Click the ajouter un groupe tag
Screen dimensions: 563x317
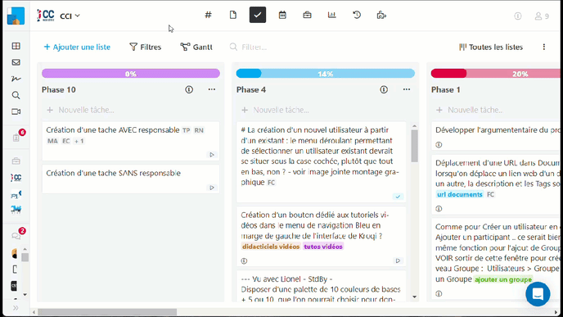click(x=503, y=279)
